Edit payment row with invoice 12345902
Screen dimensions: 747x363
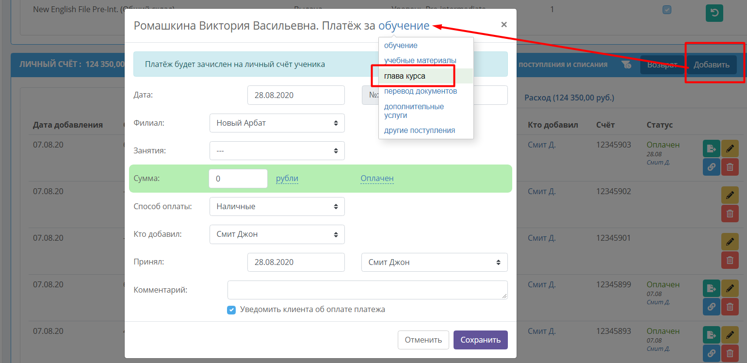(730, 195)
